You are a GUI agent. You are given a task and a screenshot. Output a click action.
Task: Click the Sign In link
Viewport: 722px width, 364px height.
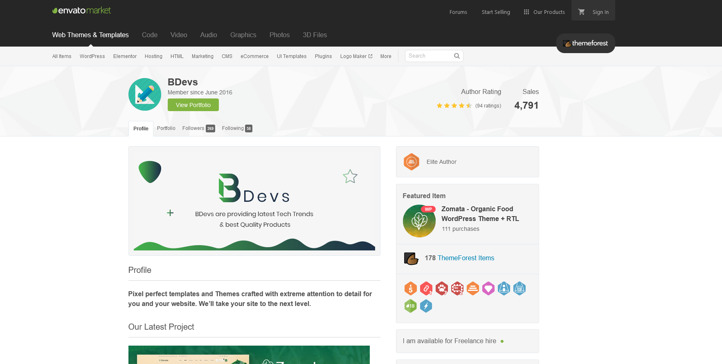[x=601, y=12]
